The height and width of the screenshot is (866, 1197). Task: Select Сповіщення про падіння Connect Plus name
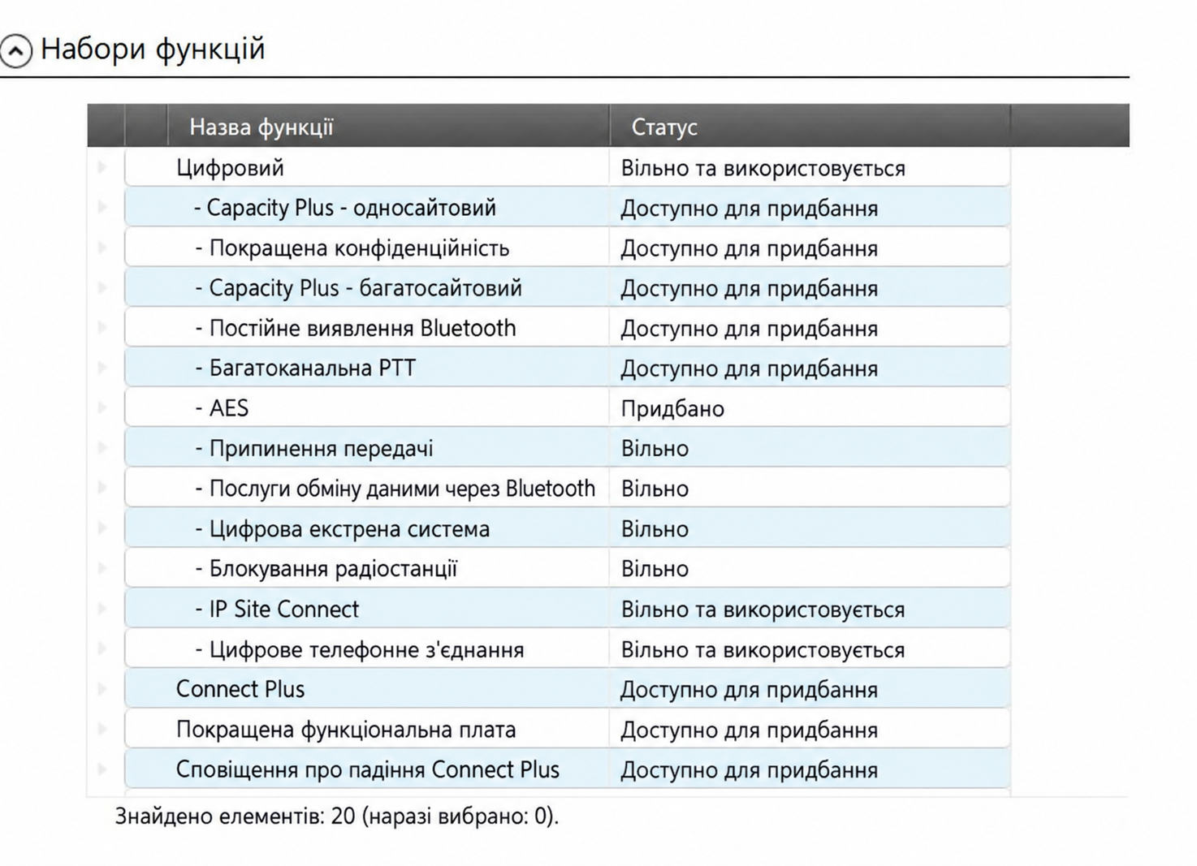pos(368,769)
